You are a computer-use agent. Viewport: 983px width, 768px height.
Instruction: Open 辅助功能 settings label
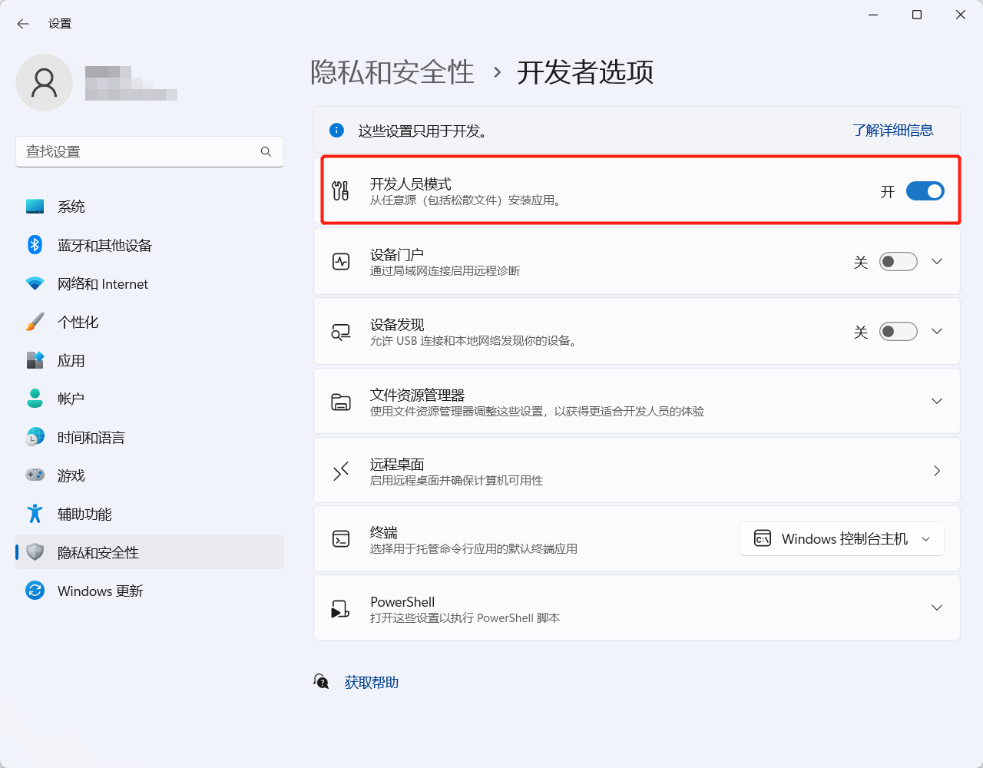84,514
